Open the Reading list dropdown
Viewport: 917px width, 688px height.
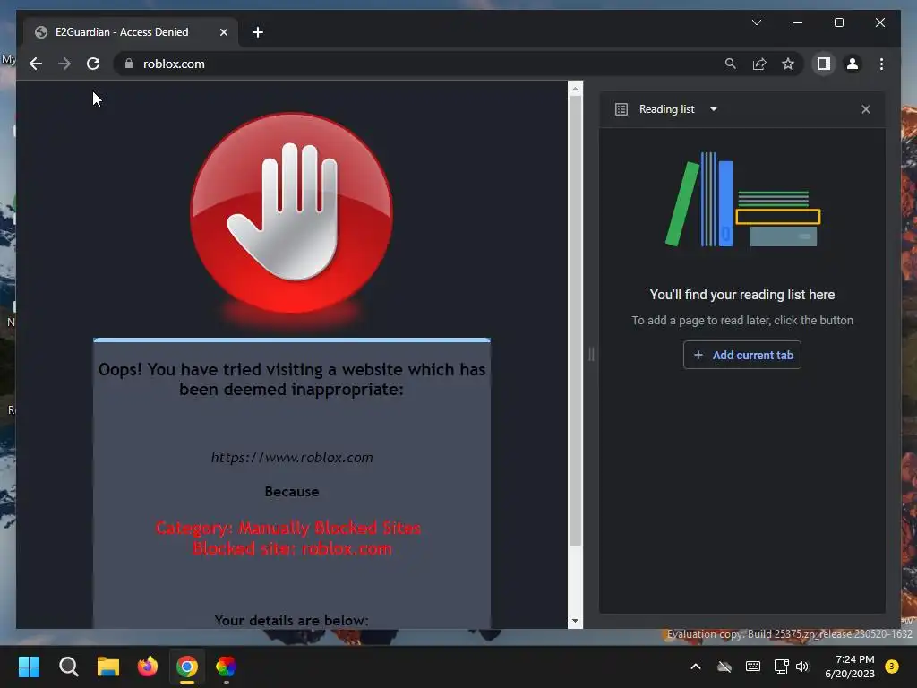pos(714,109)
